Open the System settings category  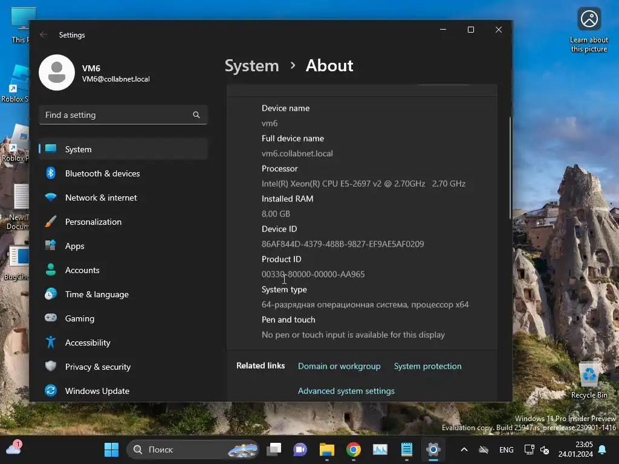click(x=123, y=149)
